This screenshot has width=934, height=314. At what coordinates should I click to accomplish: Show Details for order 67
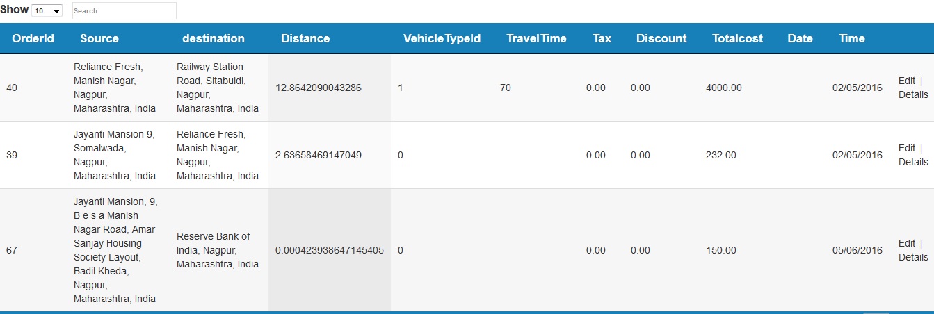(x=913, y=257)
